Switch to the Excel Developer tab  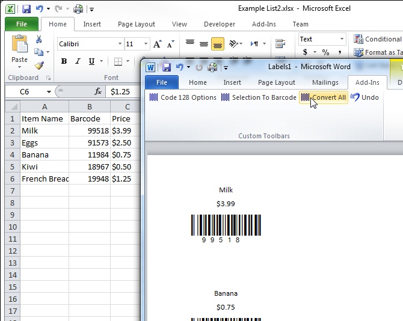click(220, 24)
